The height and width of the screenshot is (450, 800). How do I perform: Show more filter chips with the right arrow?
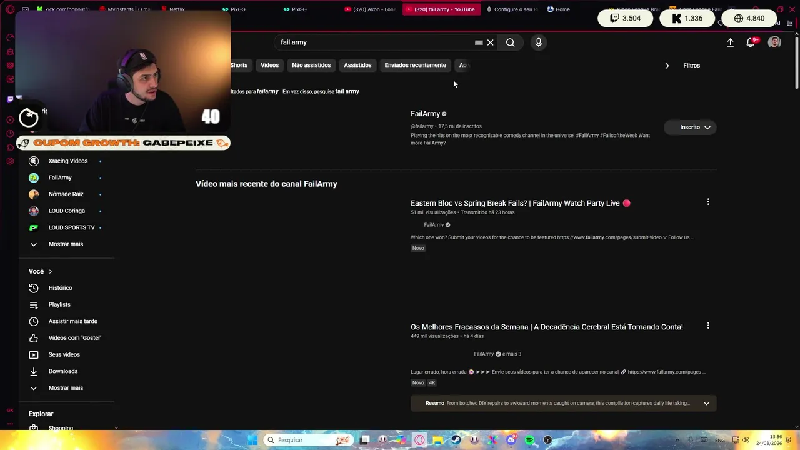pos(667,66)
